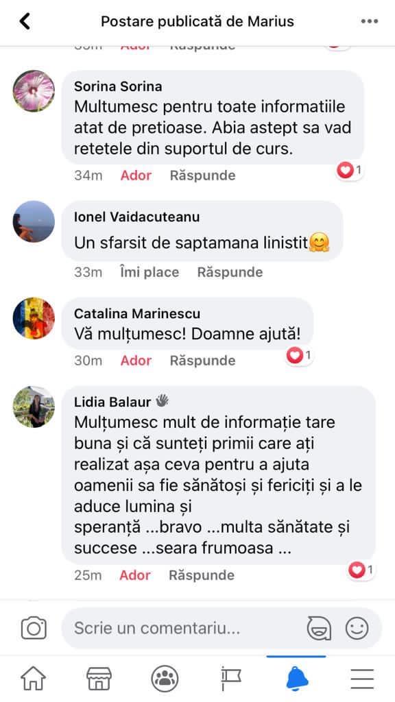The width and height of the screenshot is (395, 702).
Task: Like Ionel Vaidacuteanu's comment with Îmi place
Action: tap(149, 272)
